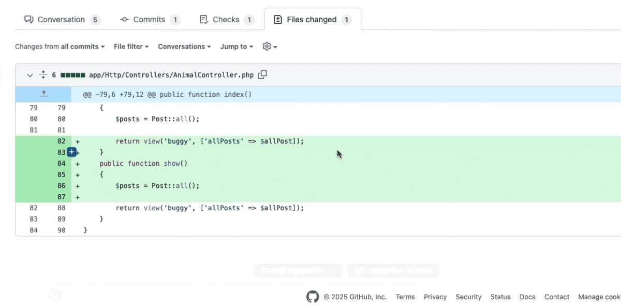Open the Conversation tab

click(62, 20)
